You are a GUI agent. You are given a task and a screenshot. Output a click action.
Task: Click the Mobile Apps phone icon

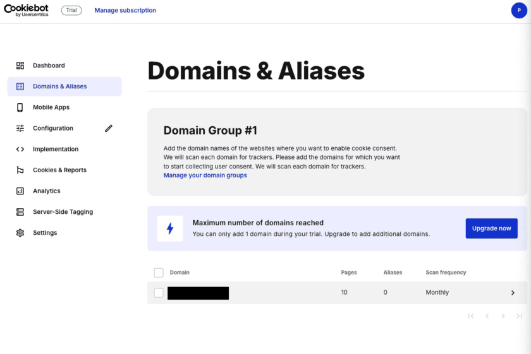click(20, 107)
